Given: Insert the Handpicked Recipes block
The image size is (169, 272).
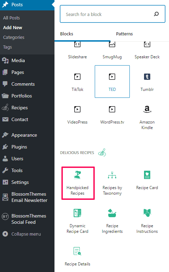Looking at the screenshot, I should click(x=77, y=183).
